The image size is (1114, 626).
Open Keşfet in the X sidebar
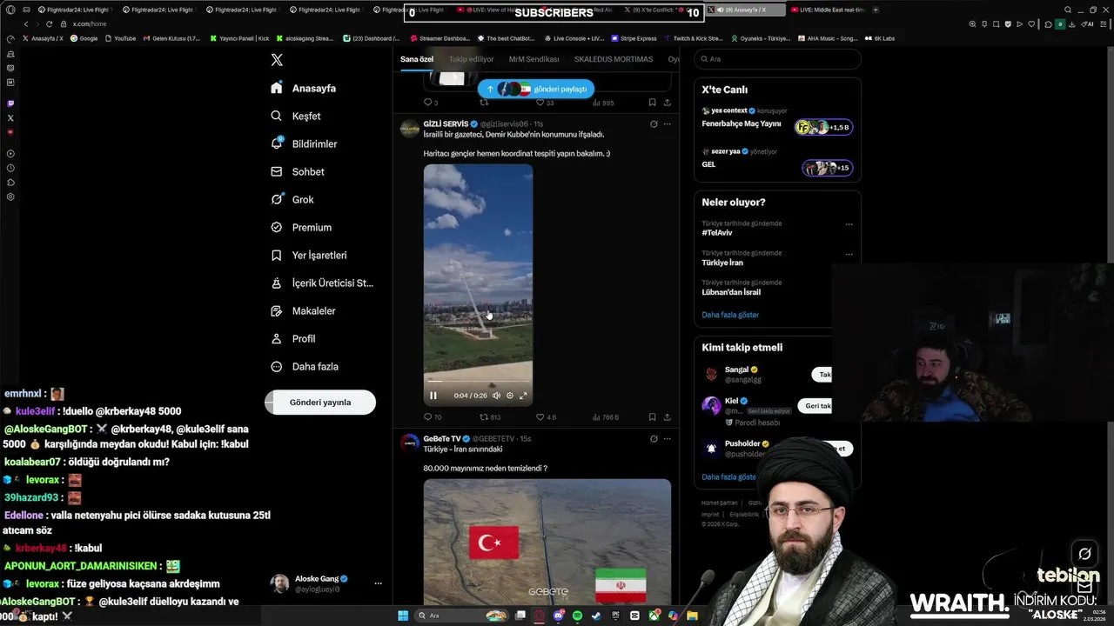[296, 116]
